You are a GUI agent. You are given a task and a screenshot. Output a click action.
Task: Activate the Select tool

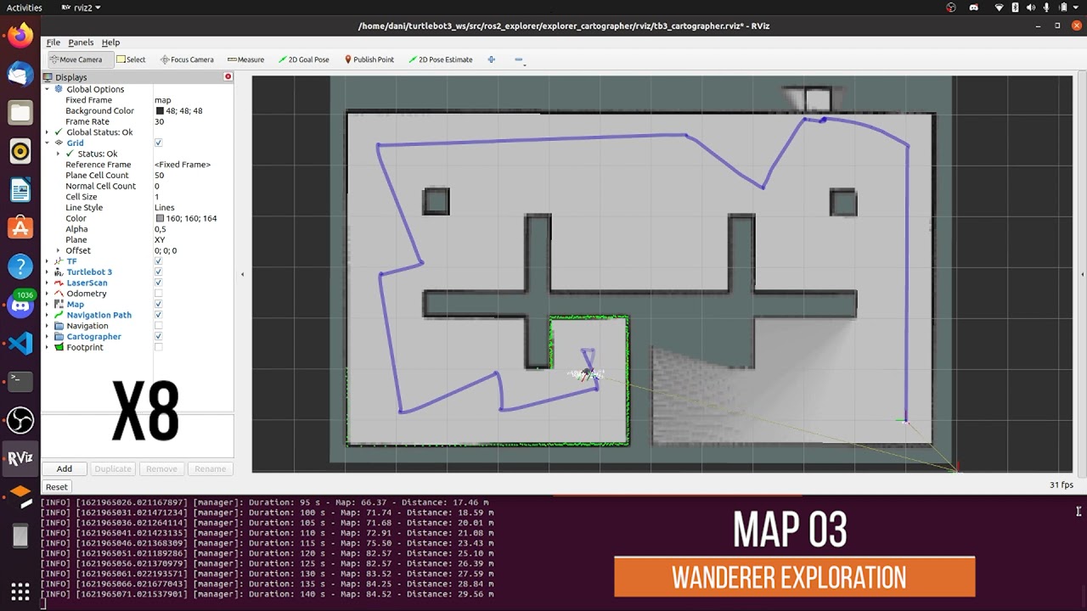[x=131, y=59]
